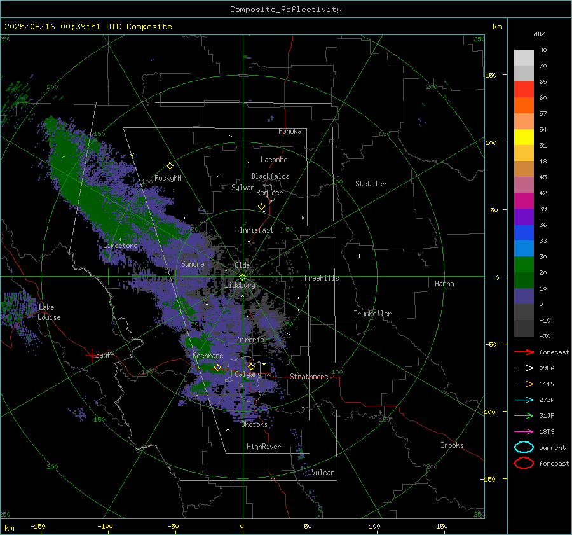Image resolution: width=572 pixels, height=535 pixels.
Task: Click the Hanna city label
Action: click(444, 284)
